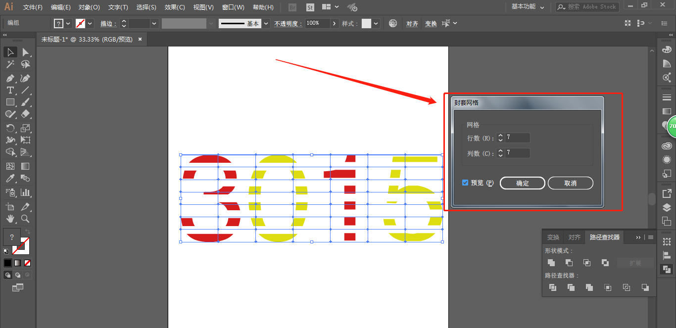The height and width of the screenshot is (328, 676).
Task: Open the 效果(C) menu
Action: coord(175,7)
